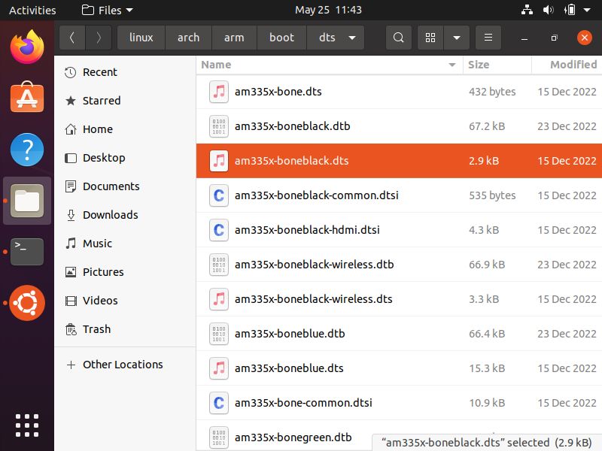Select file am335x-boneblack.dts
602x451 pixels.
click(x=399, y=161)
